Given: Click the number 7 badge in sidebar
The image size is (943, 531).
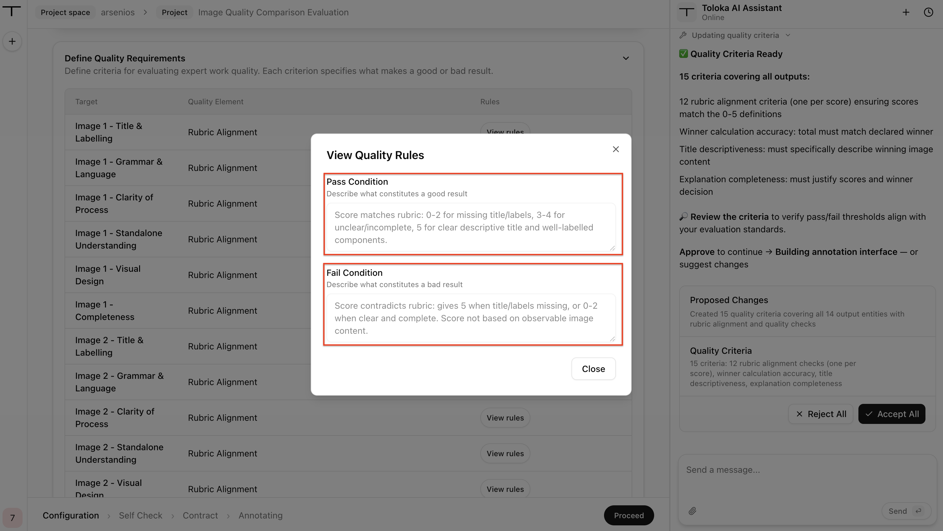Looking at the screenshot, I should (12, 518).
